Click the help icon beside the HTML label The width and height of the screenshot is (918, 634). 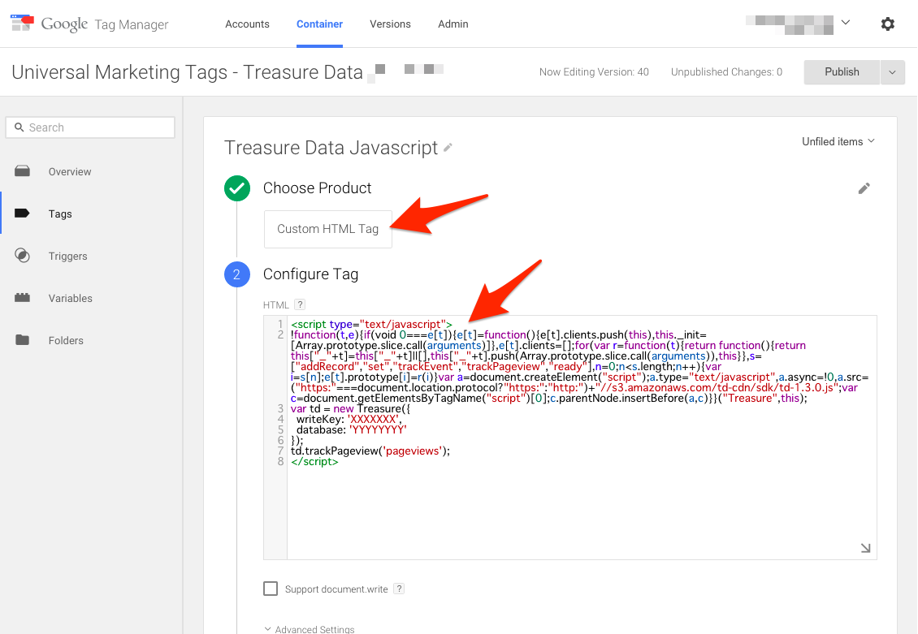(300, 304)
